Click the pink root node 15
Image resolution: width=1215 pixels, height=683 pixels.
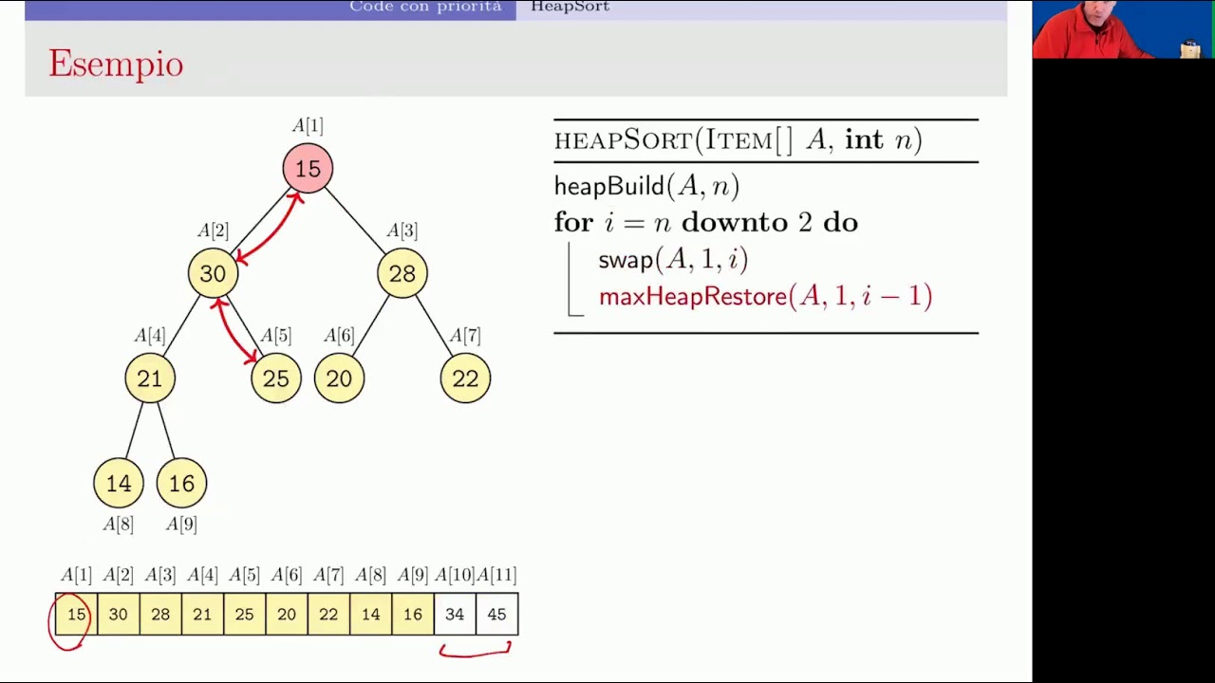pyautogui.click(x=308, y=169)
